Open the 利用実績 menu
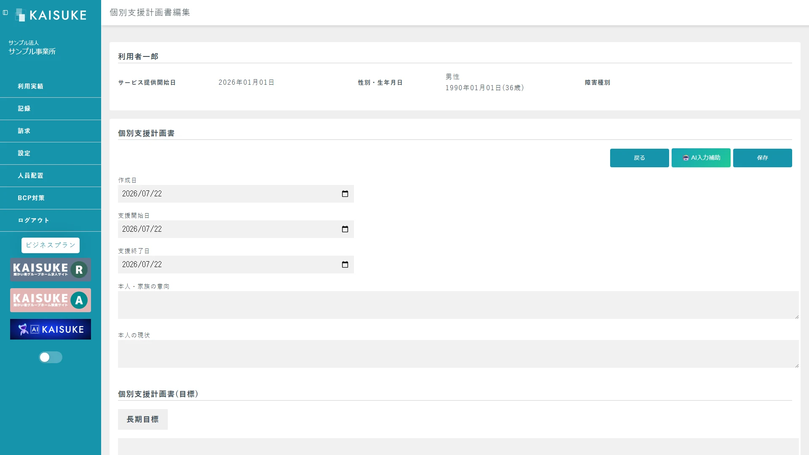The image size is (809, 455). (51, 86)
